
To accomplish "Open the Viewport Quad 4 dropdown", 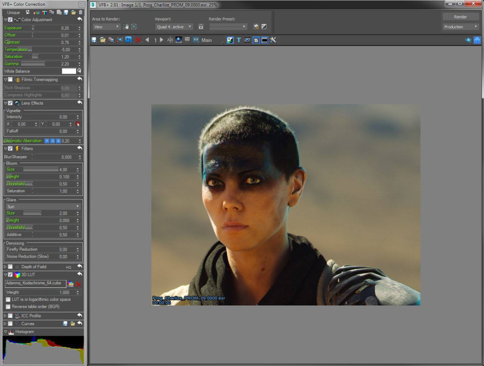I will (174, 27).
